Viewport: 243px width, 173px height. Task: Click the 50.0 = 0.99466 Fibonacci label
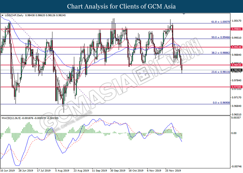pyautogui.click(x=220, y=37)
